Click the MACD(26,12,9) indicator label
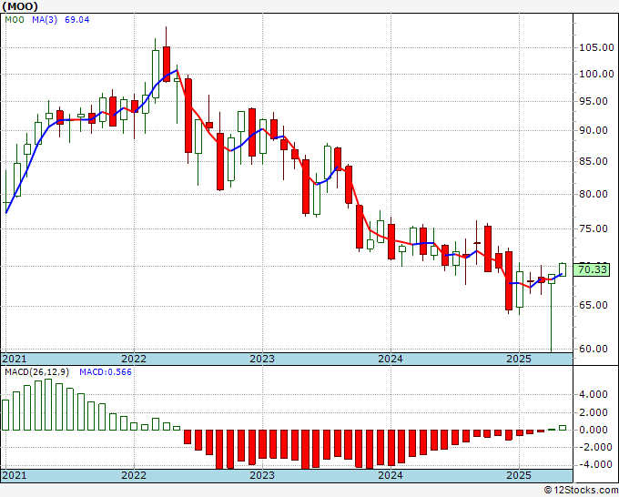Screen dimensions: 619x497 tap(37, 372)
